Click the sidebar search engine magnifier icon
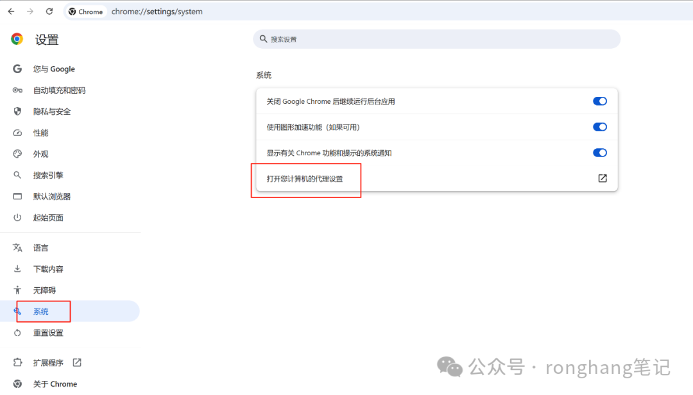 pyautogui.click(x=17, y=175)
